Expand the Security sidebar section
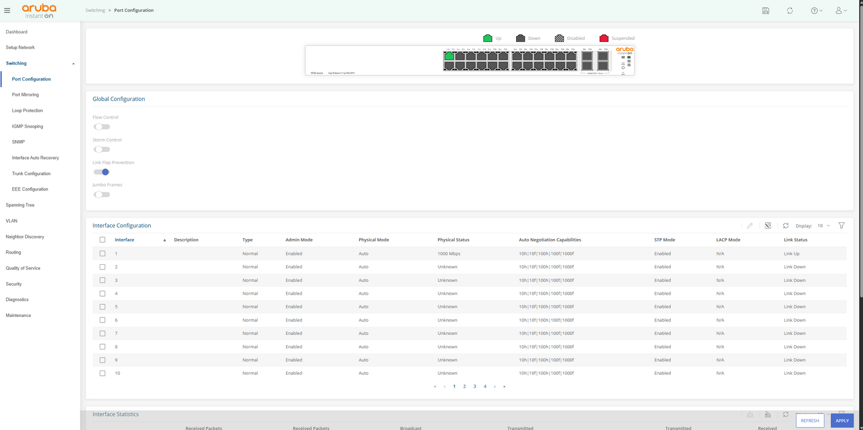The height and width of the screenshot is (430, 863). tap(14, 284)
